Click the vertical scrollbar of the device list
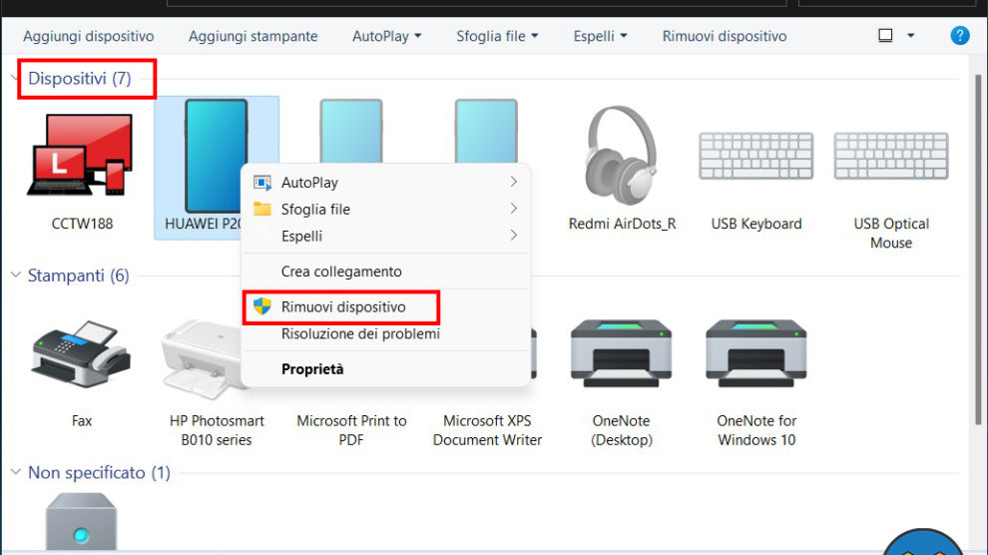The height and width of the screenshot is (555, 988). click(x=979, y=250)
